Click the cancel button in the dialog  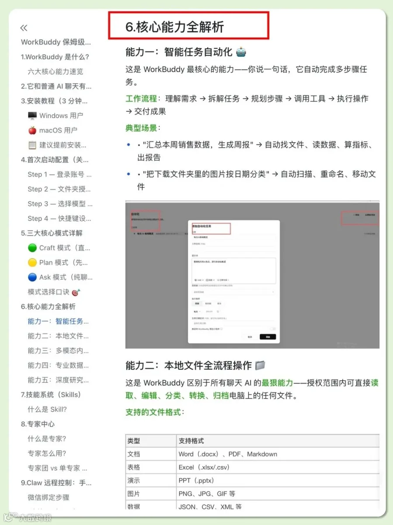[x=250, y=337]
